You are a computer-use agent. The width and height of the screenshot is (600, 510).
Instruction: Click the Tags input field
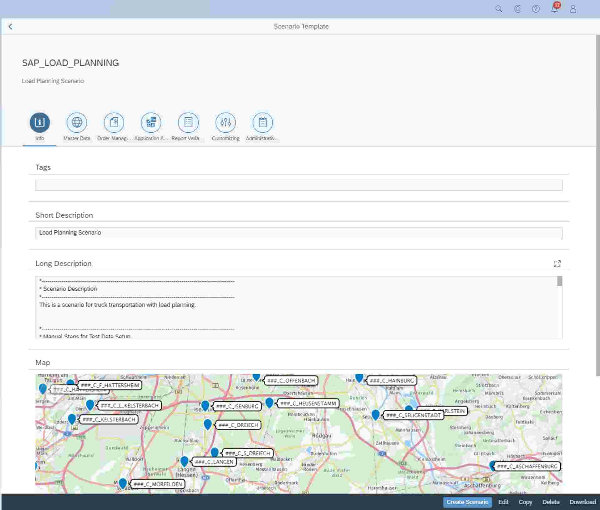(x=298, y=185)
